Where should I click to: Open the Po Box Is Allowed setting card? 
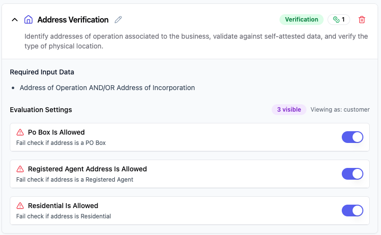(x=190, y=137)
